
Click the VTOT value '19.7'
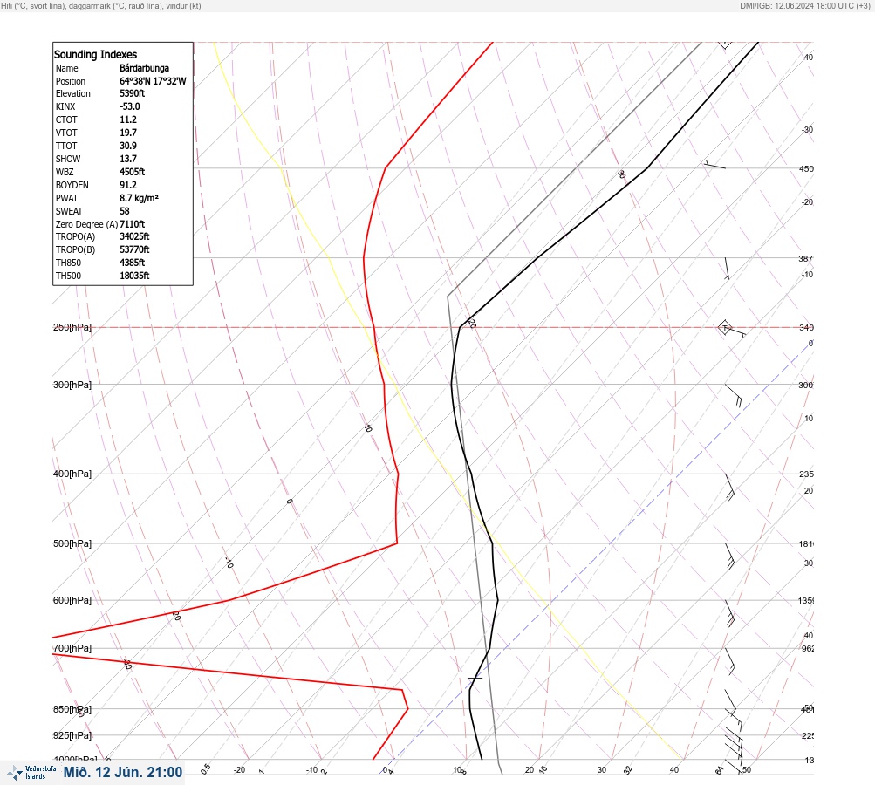[x=127, y=133]
